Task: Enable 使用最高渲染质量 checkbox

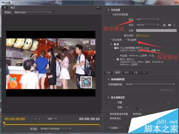Action: pyautogui.click(x=108, y=114)
